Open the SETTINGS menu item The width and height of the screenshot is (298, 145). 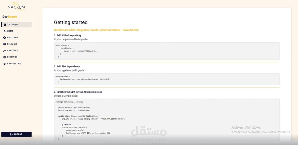click(16, 57)
